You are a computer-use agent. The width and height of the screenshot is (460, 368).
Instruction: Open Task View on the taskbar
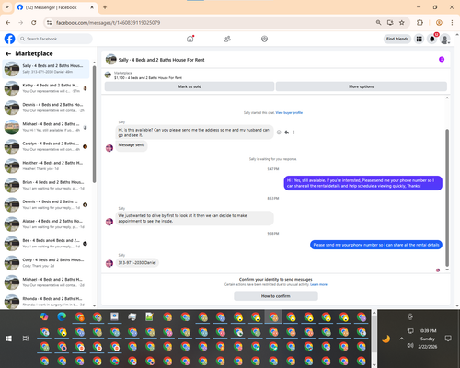(26, 339)
